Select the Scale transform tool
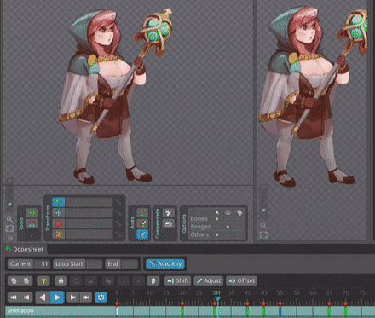375x318 pixels. 59,223
